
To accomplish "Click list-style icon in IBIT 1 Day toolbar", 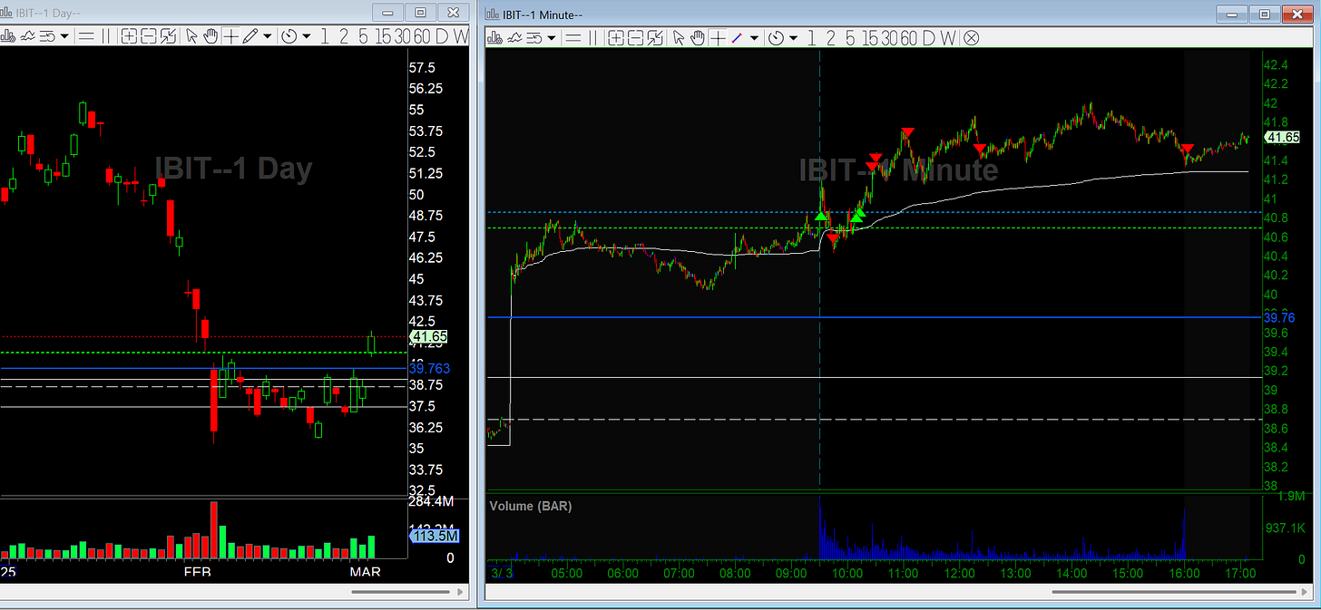I will point(47,36).
